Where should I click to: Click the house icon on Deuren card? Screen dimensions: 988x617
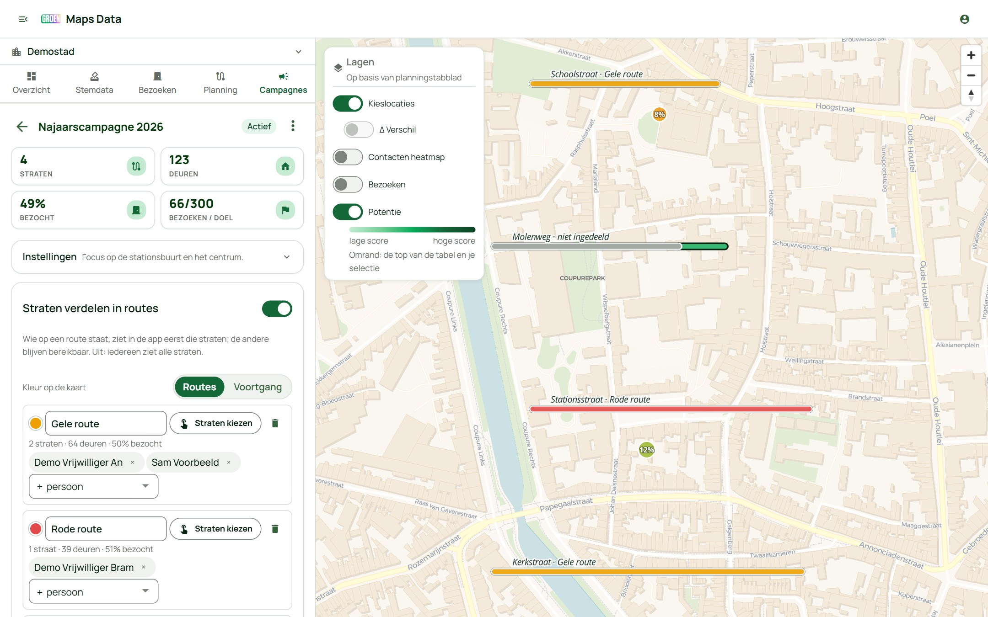[x=285, y=166]
